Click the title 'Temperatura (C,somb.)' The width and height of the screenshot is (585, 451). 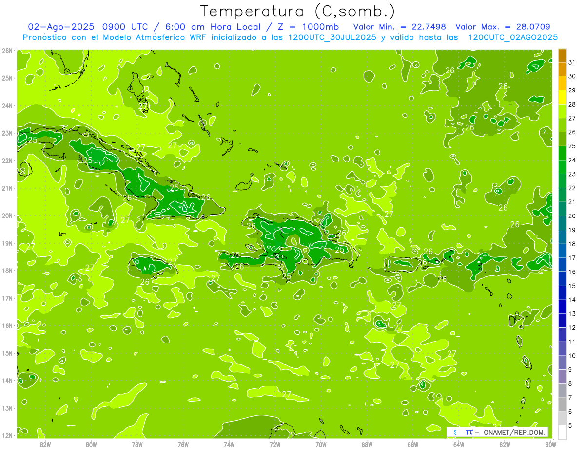[298, 11]
